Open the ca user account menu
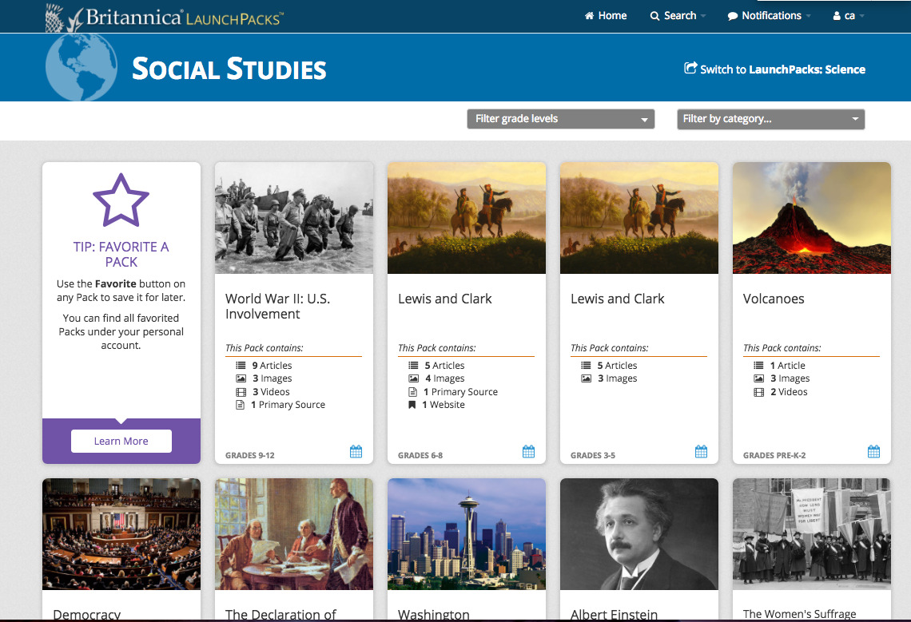Viewport: 911px width, 622px height. click(848, 16)
